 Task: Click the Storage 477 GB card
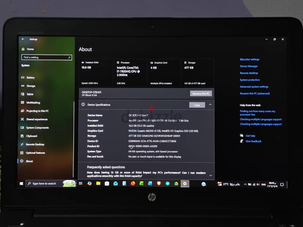(x=198, y=73)
